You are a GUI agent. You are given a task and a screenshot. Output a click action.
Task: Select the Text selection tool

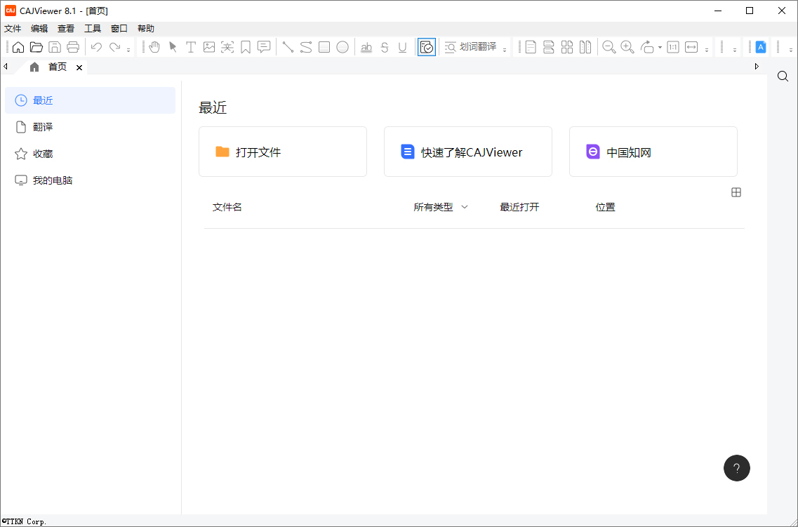click(x=191, y=47)
